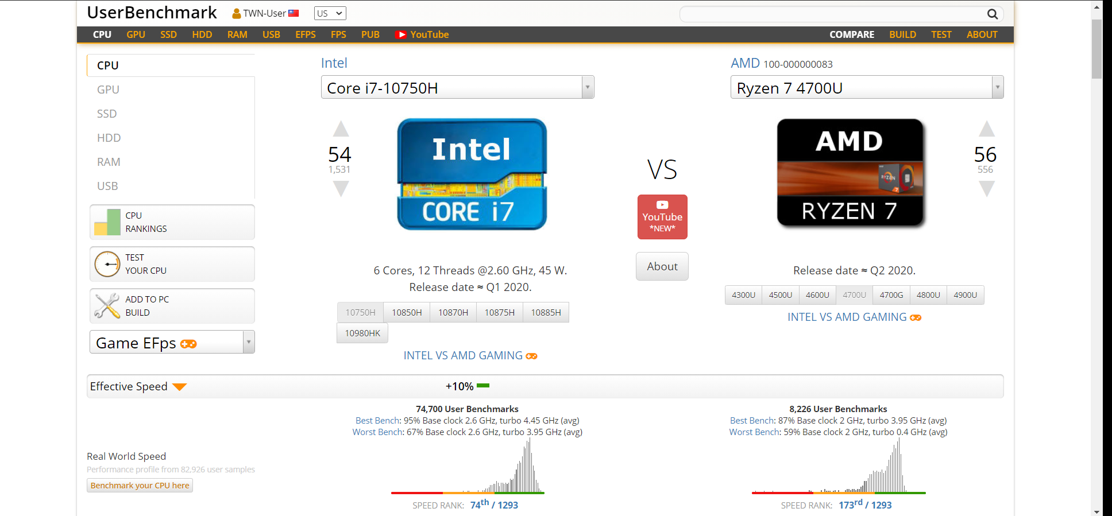Select the GPU tab in top navbar
1112x516 pixels.
pos(136,34)
